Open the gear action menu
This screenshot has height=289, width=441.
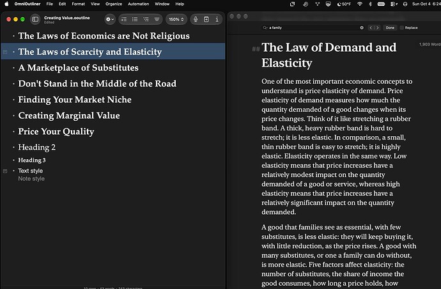(110, 19)
